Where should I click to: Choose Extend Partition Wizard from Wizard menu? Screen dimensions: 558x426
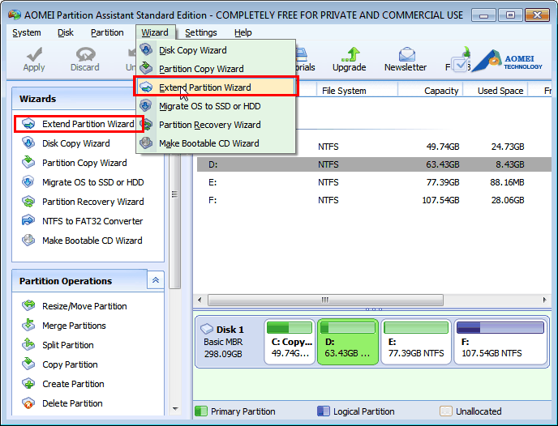click(216, 87)
